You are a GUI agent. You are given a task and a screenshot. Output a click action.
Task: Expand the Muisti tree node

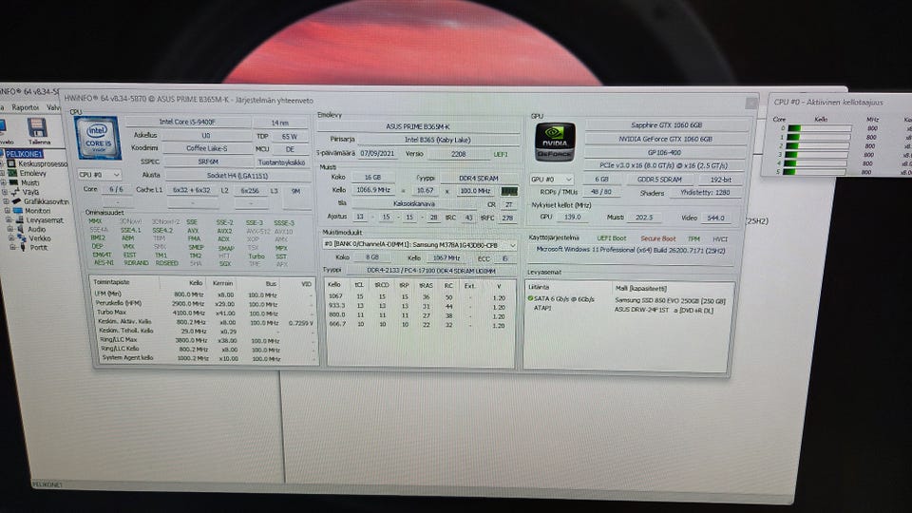click(4, 182)
